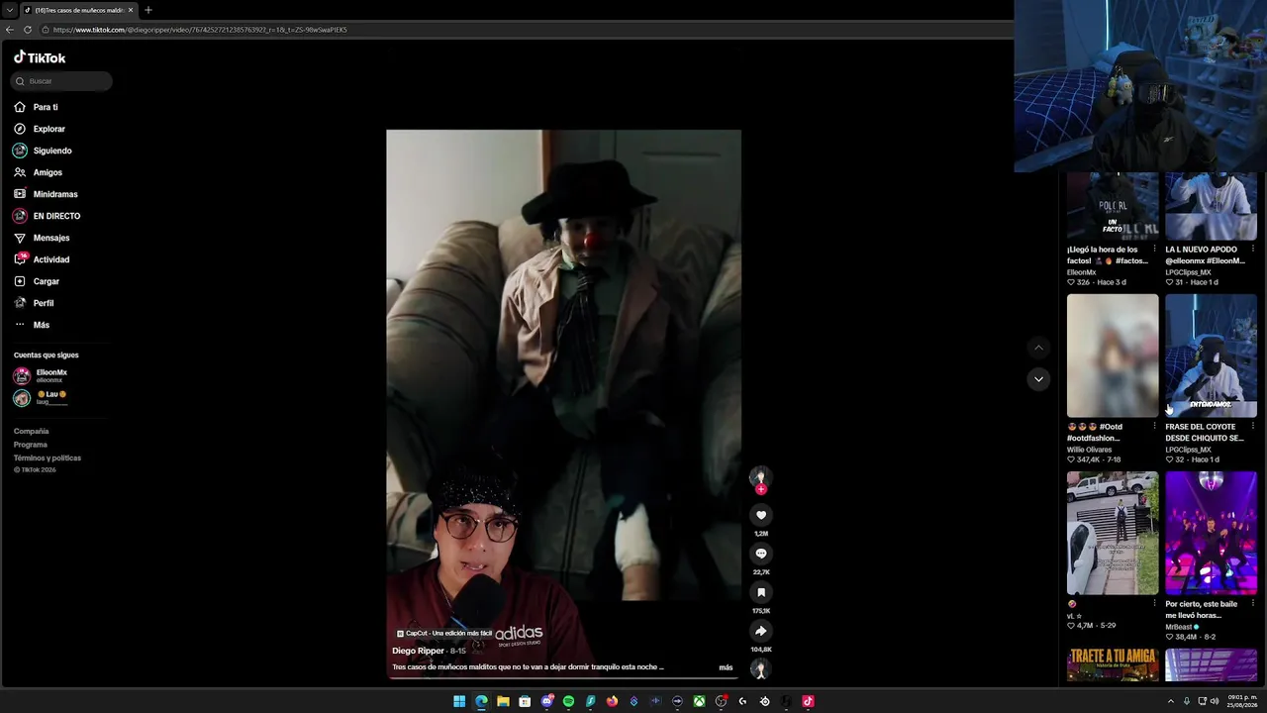Open TikTok app from taskbar
The width and height of the screenshot is (1267, 713).
point(808,701)
